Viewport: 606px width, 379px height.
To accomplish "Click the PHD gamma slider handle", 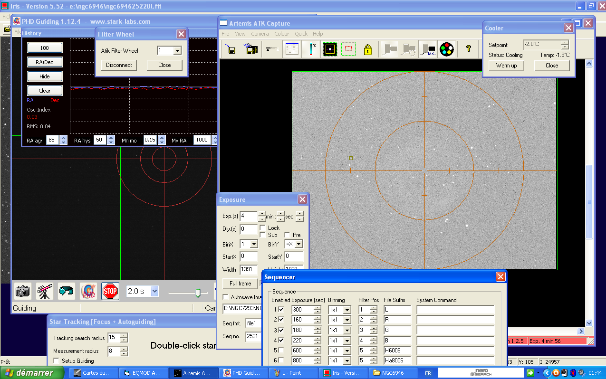I will pyautogui.click(x=198, y=293).
